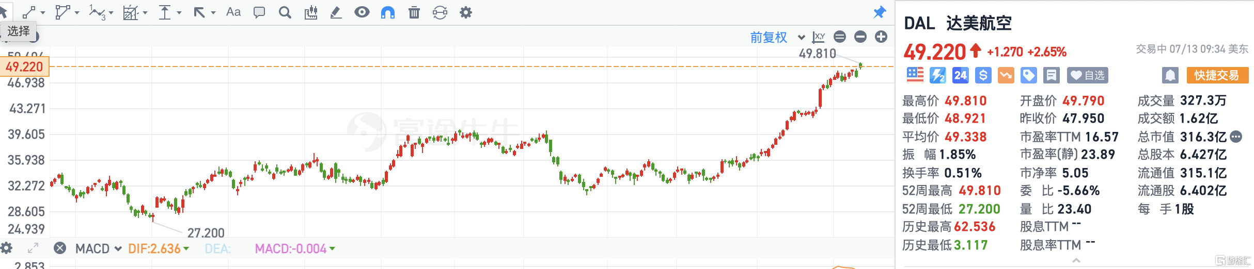This screenshot has width=1254, height=269.
Task: Click the orange downtrend short-selling icon
Action: point(1006,75)
